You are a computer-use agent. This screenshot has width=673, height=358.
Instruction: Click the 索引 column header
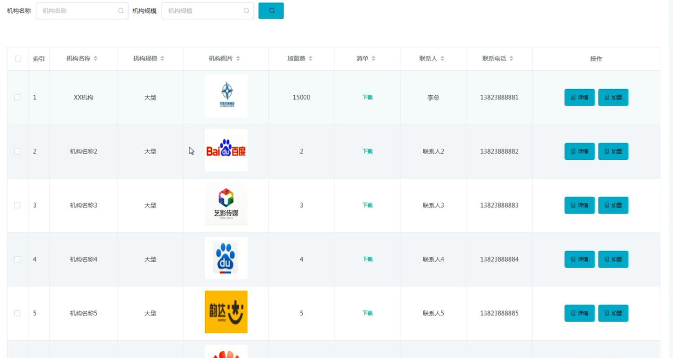pos(39,59)
